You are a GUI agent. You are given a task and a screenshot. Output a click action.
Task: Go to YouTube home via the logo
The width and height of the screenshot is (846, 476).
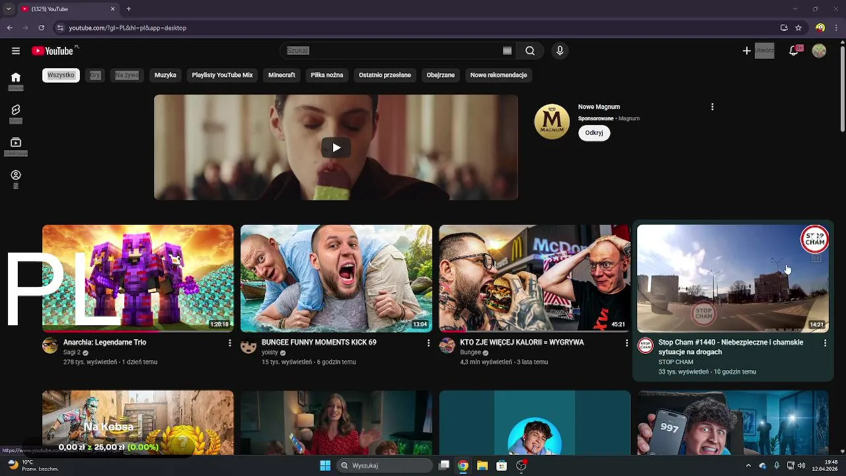[52, 51]
